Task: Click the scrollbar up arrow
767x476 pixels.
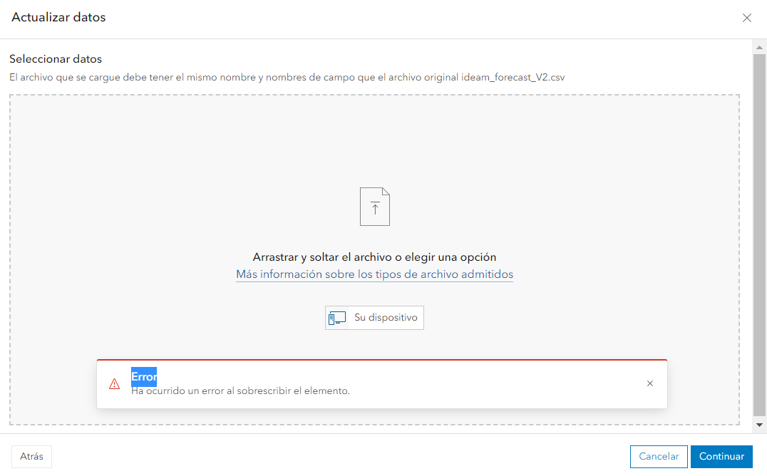Action: (759, 48)
